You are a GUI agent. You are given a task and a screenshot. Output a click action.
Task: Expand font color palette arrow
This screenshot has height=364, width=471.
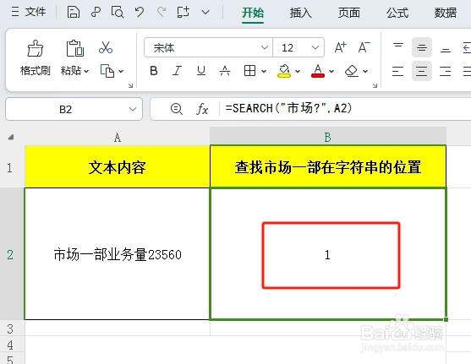[x=331, y=72]
